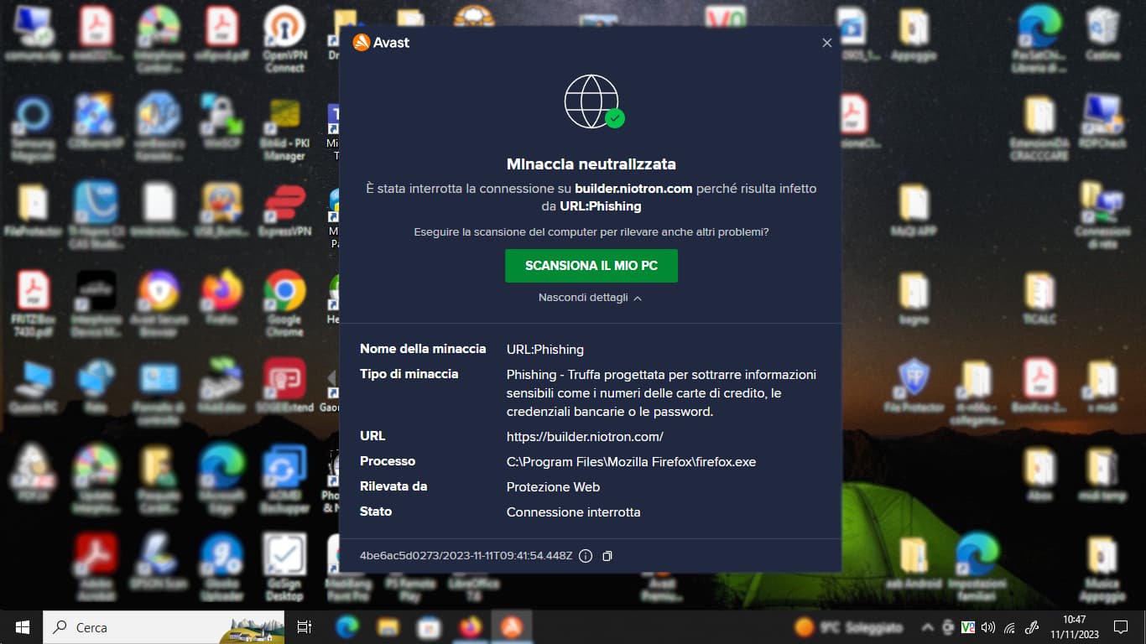The width and height of the screenshot is (1146, 644).
Task: Click the Avast logo in dialog header
Action: coord(382,43)
